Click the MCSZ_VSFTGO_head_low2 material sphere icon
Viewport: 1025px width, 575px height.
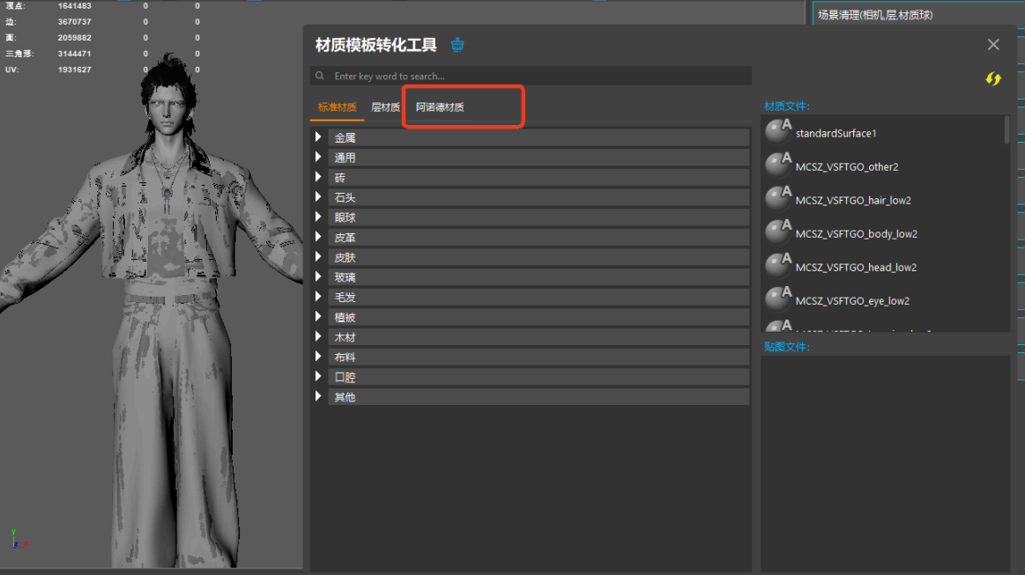point(778,265)
